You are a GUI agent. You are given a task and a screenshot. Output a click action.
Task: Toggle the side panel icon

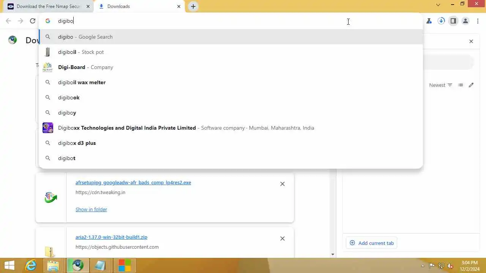coord(453,21)
